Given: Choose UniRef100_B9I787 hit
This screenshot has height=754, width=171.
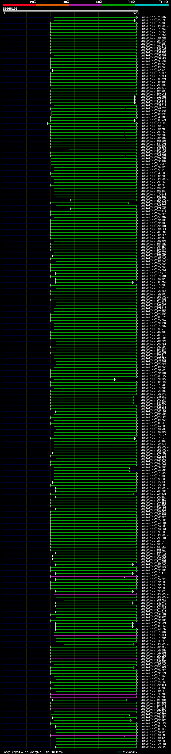Looking at the screenshot, I should pyautogui.click(x=153, y=56).
